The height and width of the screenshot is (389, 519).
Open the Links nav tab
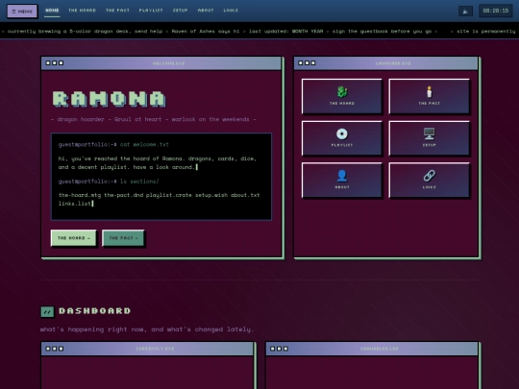[x=231, y=11]
